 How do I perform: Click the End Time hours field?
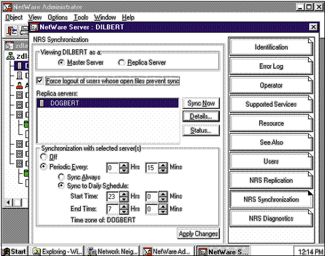point(113,209)
